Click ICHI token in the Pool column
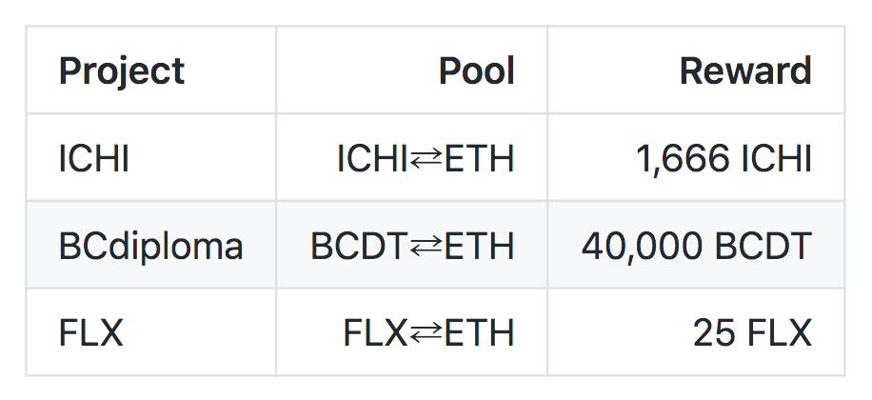872x400 pixels. click(x=372, y=159)
